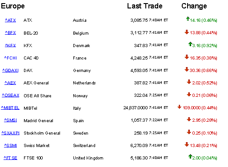Open the ^FCHI ticker symbol
This screenshot has height=167, width=228.
[x=10, y=58]
